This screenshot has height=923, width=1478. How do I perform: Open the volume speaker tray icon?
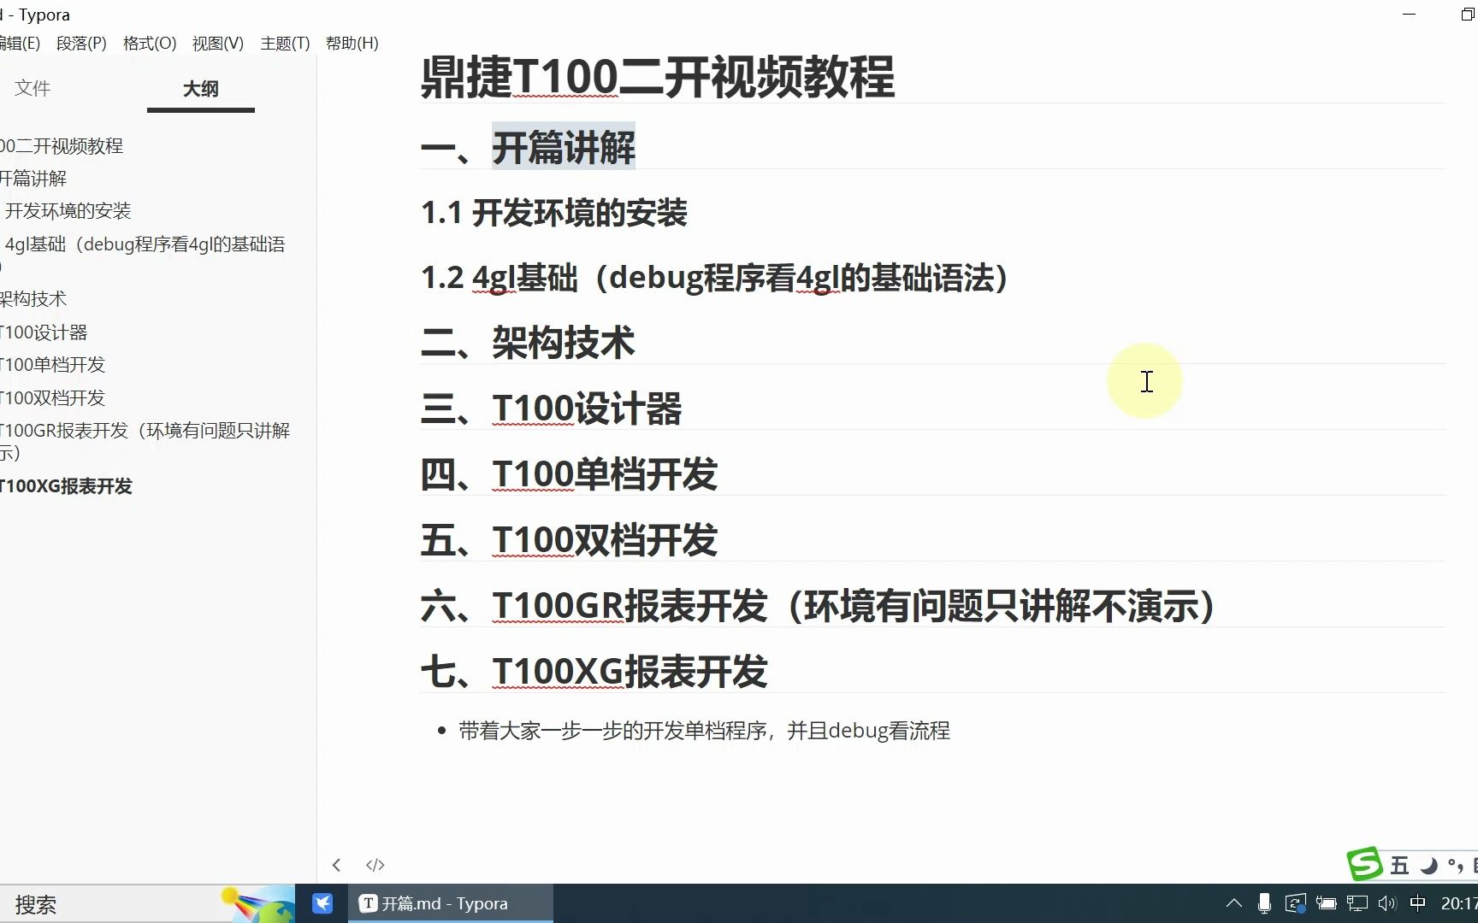(1387, 903)
